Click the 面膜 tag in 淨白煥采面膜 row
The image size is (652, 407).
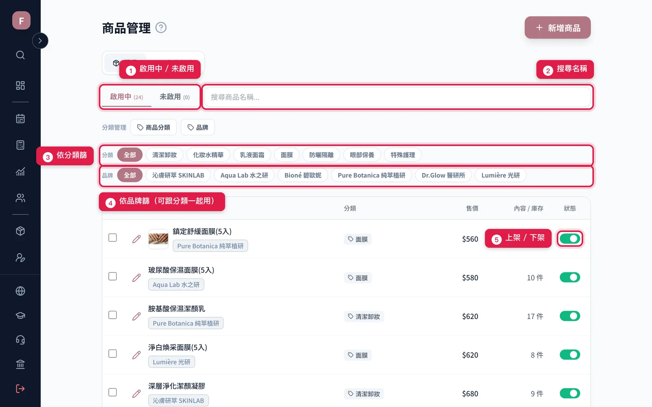[x=357, y=355]
